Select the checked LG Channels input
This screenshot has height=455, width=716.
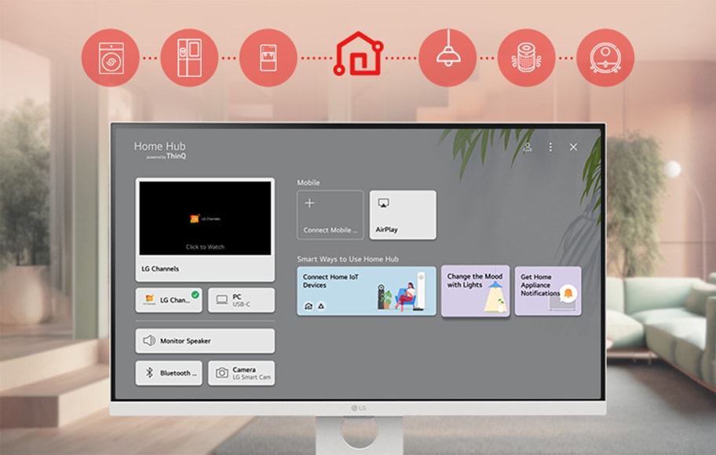(168, 300)
